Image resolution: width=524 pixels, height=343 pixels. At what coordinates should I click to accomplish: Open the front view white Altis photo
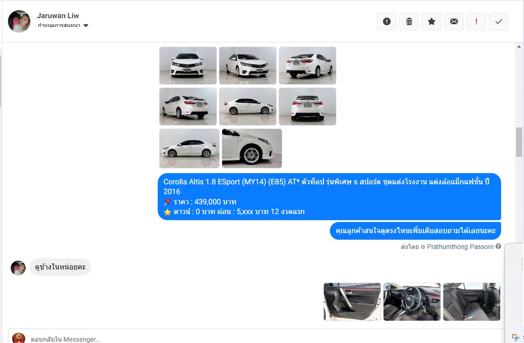[188, 65]
